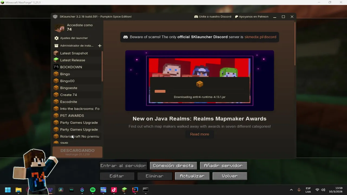Click the Minecraft grass block taskbar icon
This screenshot has height=195, width=347.
[x=124, y=190]
